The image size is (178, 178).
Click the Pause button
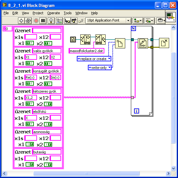coord(43,21)
